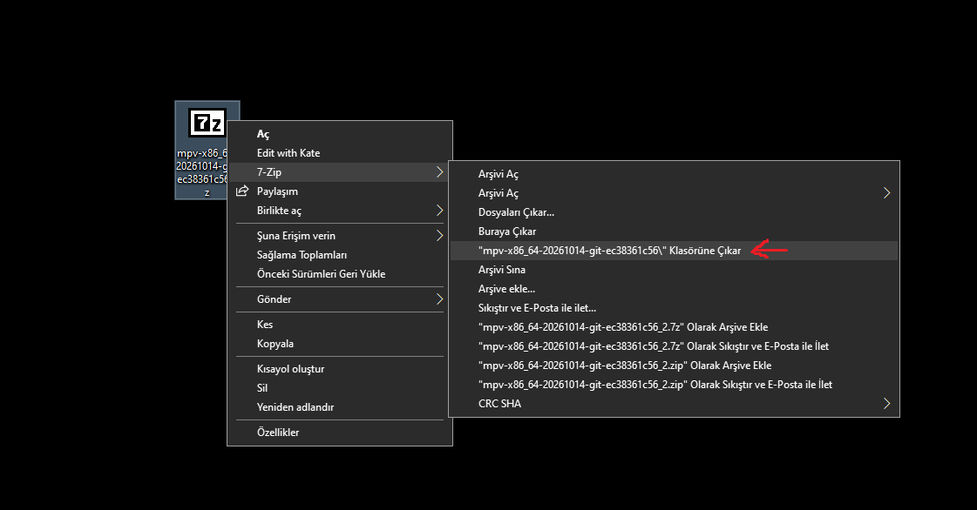Expand the CRC SHA submenu
This screenshot has width=977, height=510.
point(675,404)
